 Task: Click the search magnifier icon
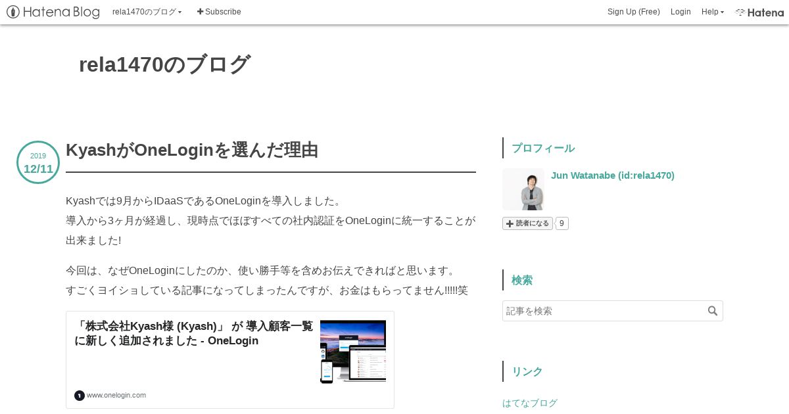(713, 311)
